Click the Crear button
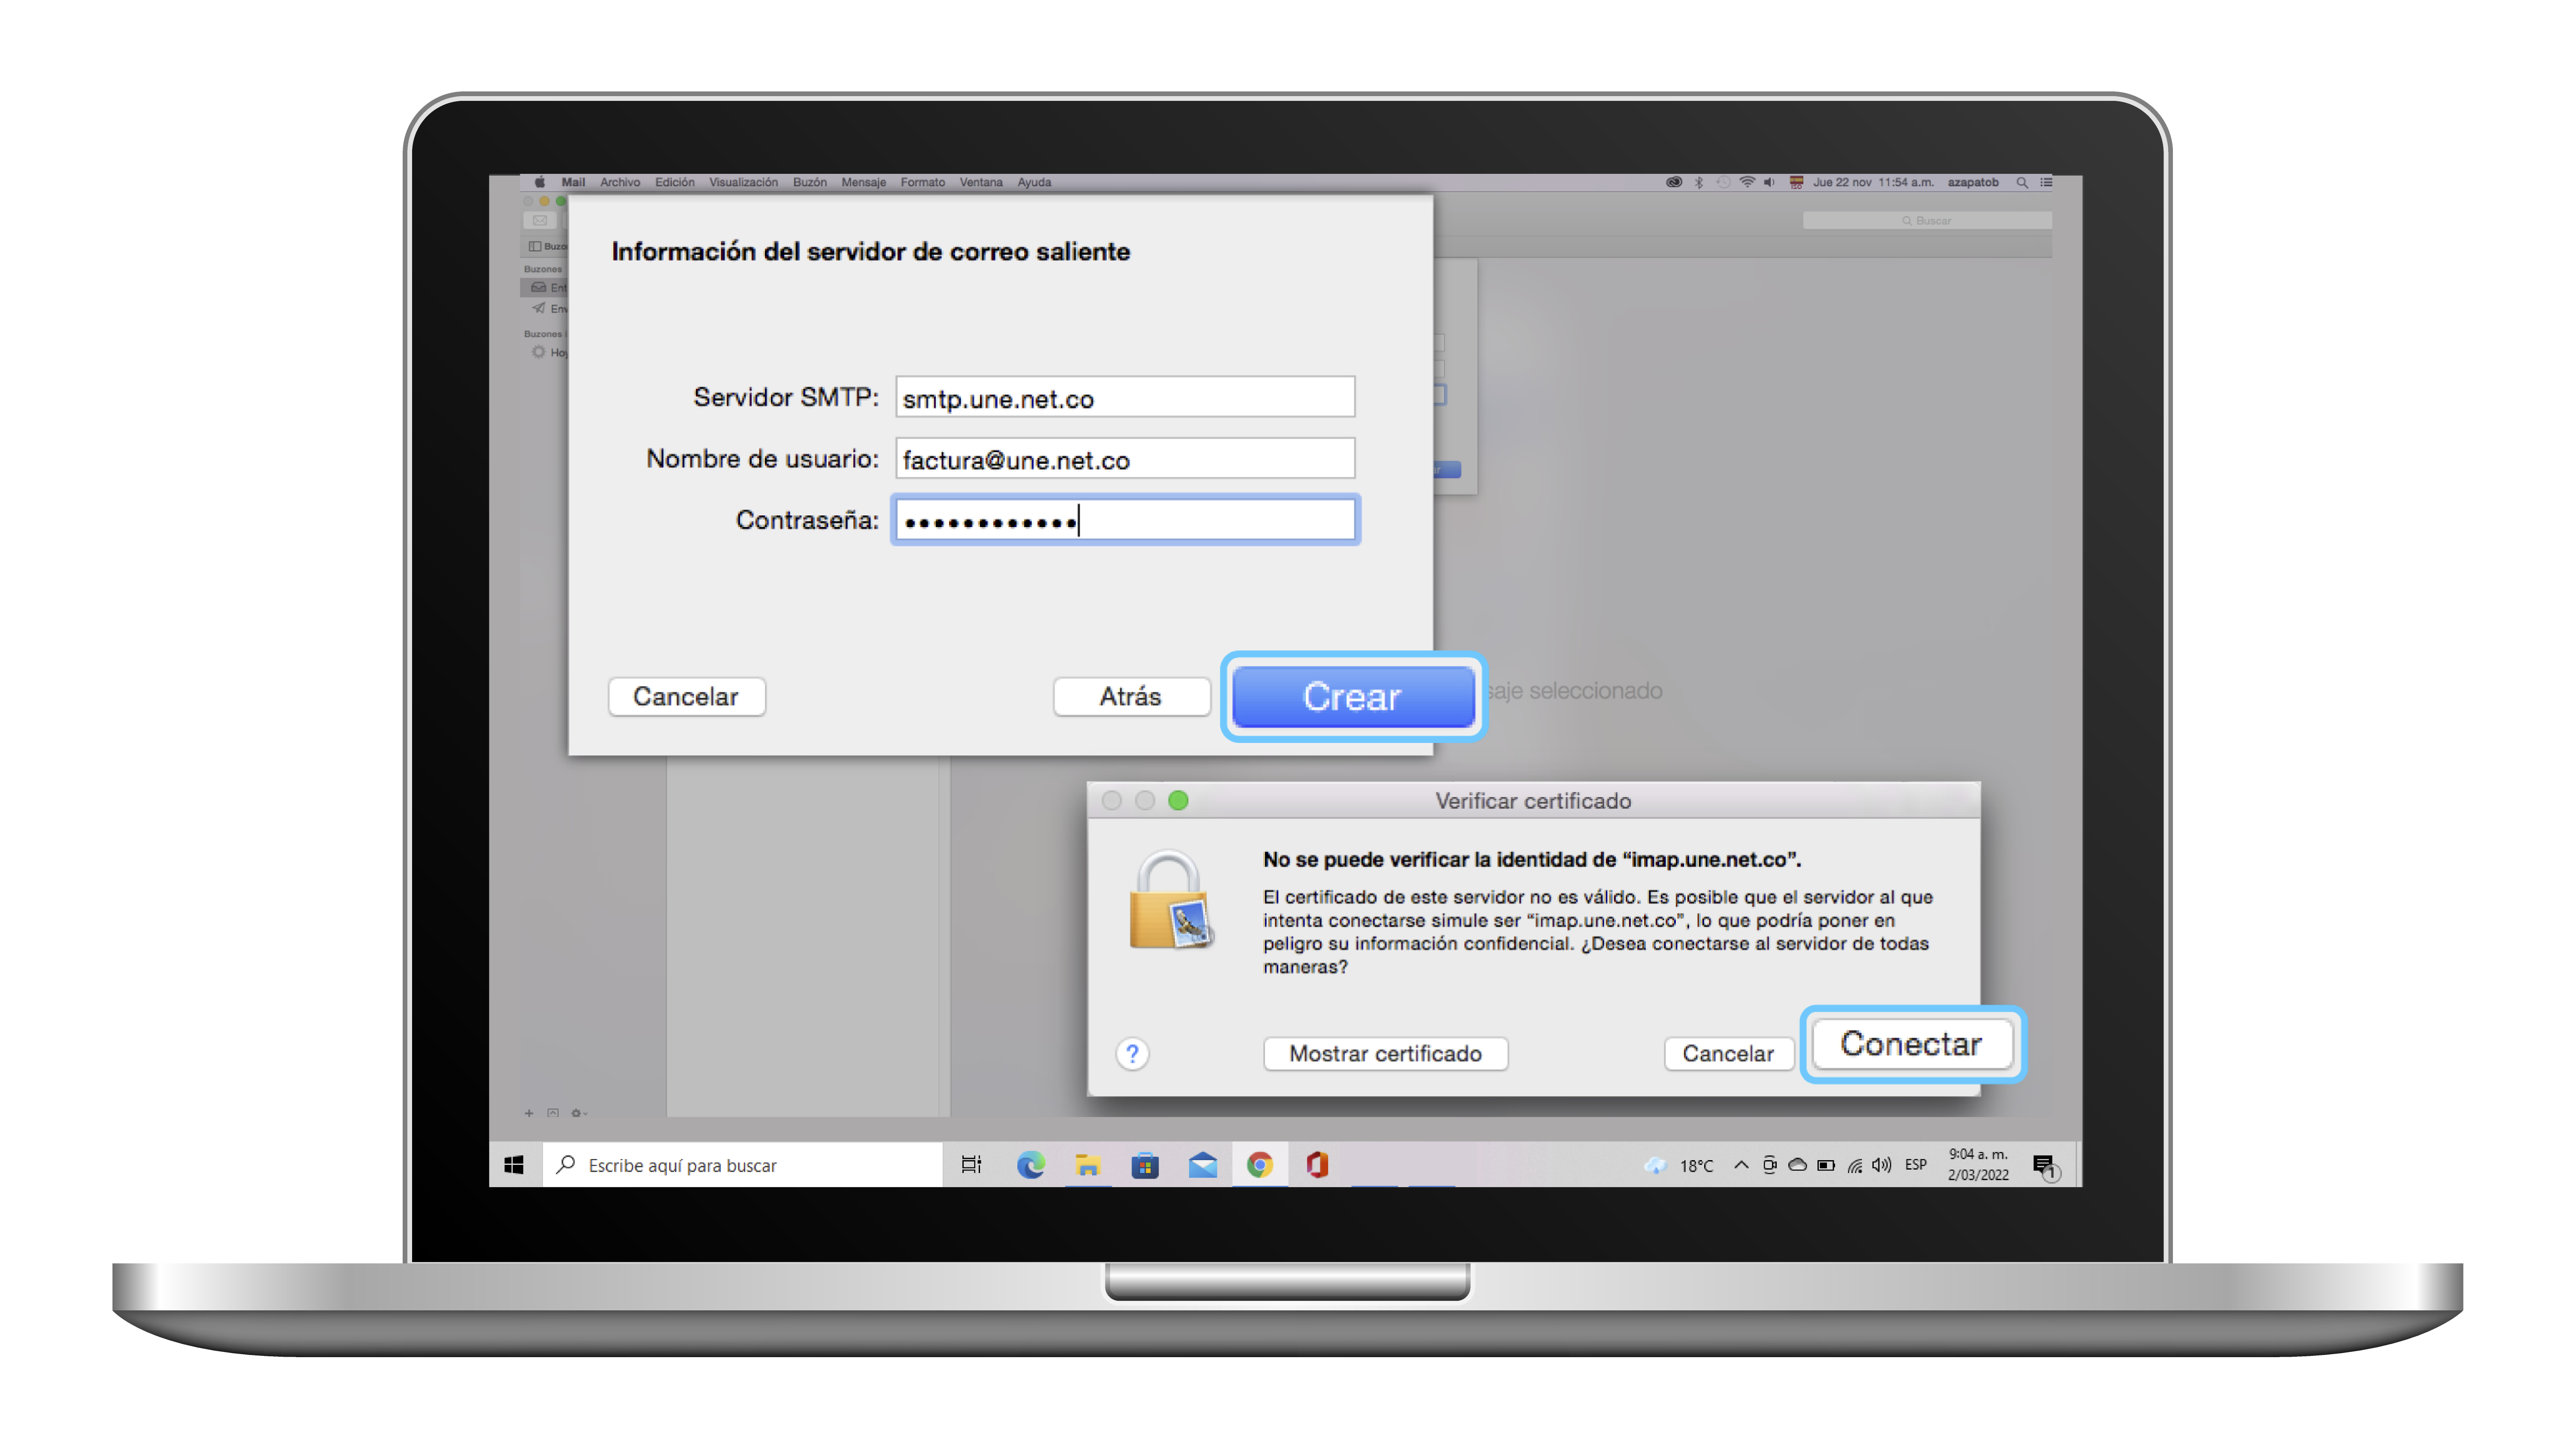The image size is (2576, 1449). 1352,696
